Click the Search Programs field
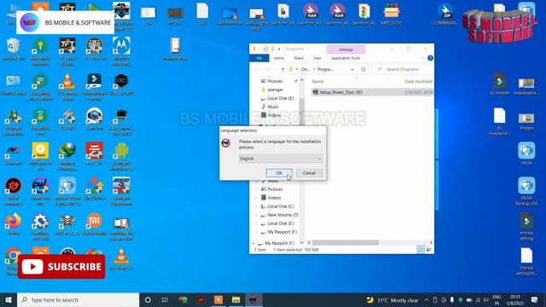The height and width of the screenshot is (307, 546). (x=403, y=69)
